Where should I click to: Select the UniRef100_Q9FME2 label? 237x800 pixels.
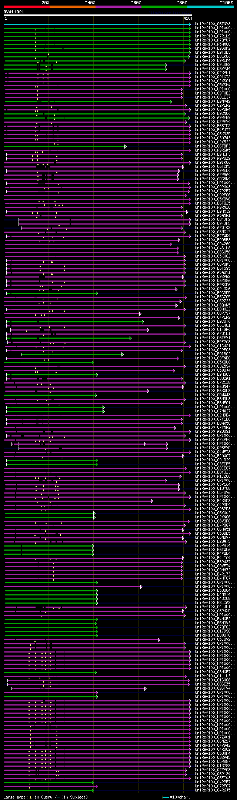213,93
